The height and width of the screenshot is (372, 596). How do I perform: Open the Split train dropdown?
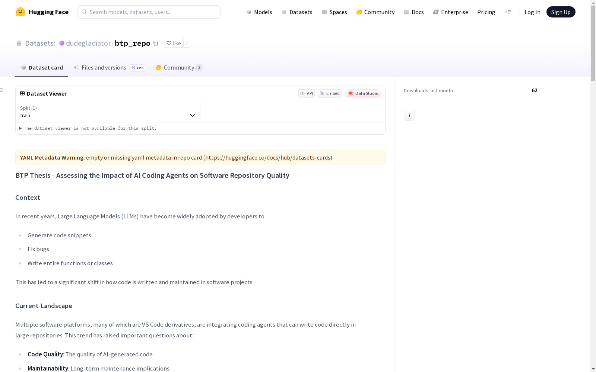tap(108, 112)
